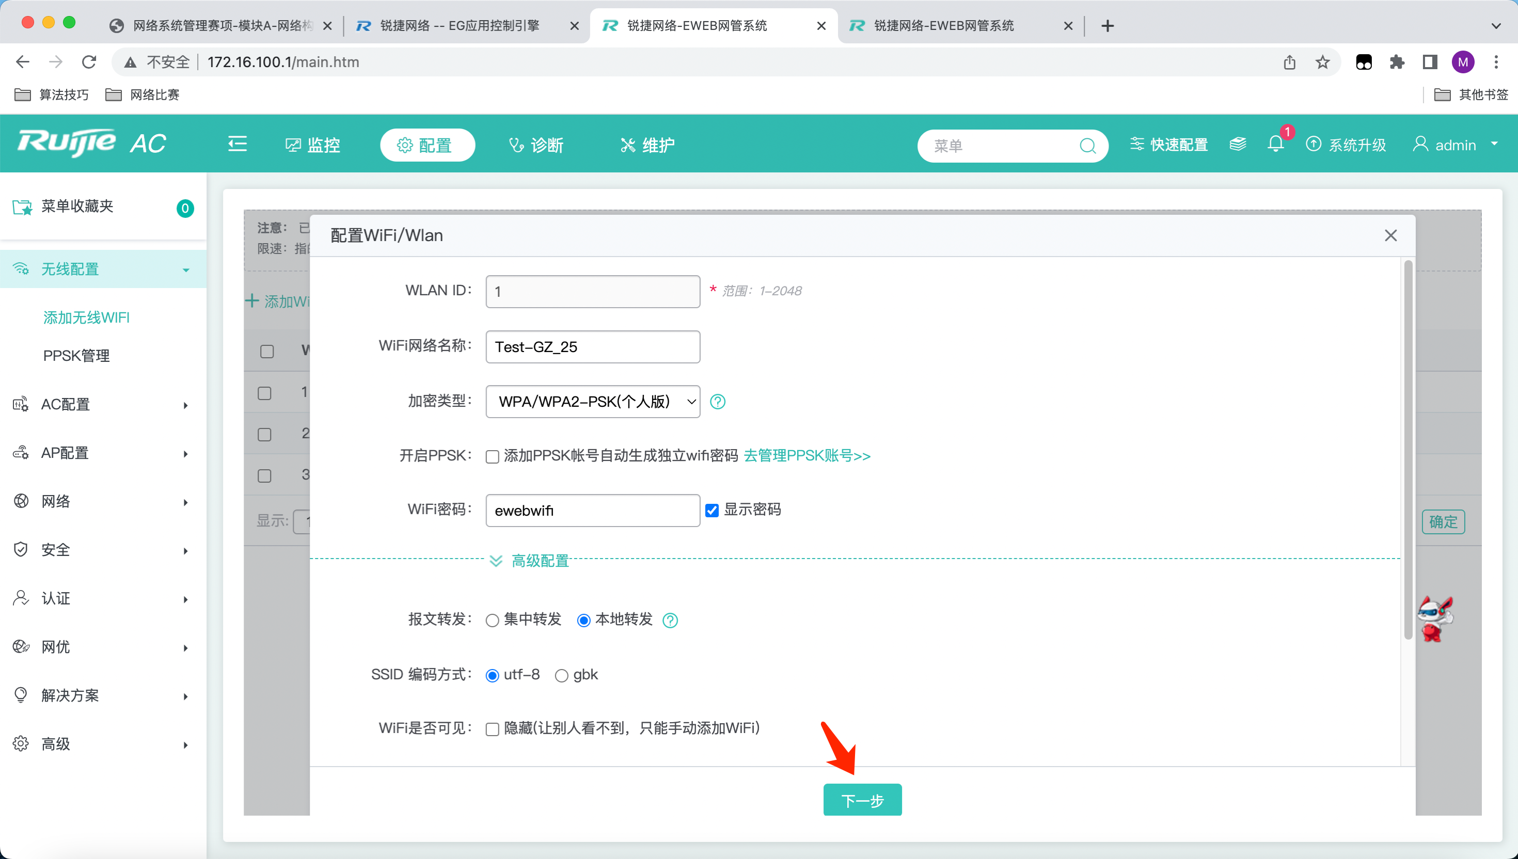The height and width of the screenshot is (859, 1518).
Task: Enable the PPSK account checkbox
Action: click(492, 457)
